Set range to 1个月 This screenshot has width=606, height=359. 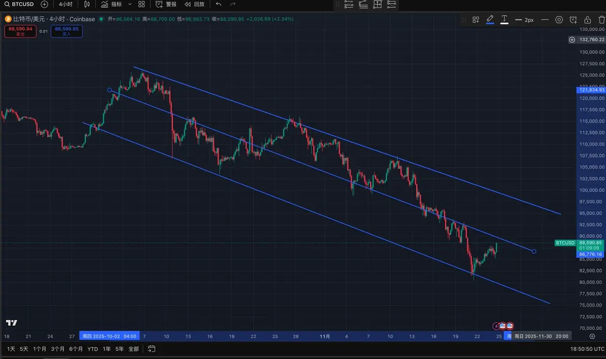(40, 349)
